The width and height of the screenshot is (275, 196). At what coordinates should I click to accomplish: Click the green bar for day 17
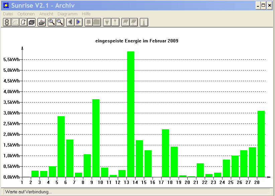click(165, 153)
